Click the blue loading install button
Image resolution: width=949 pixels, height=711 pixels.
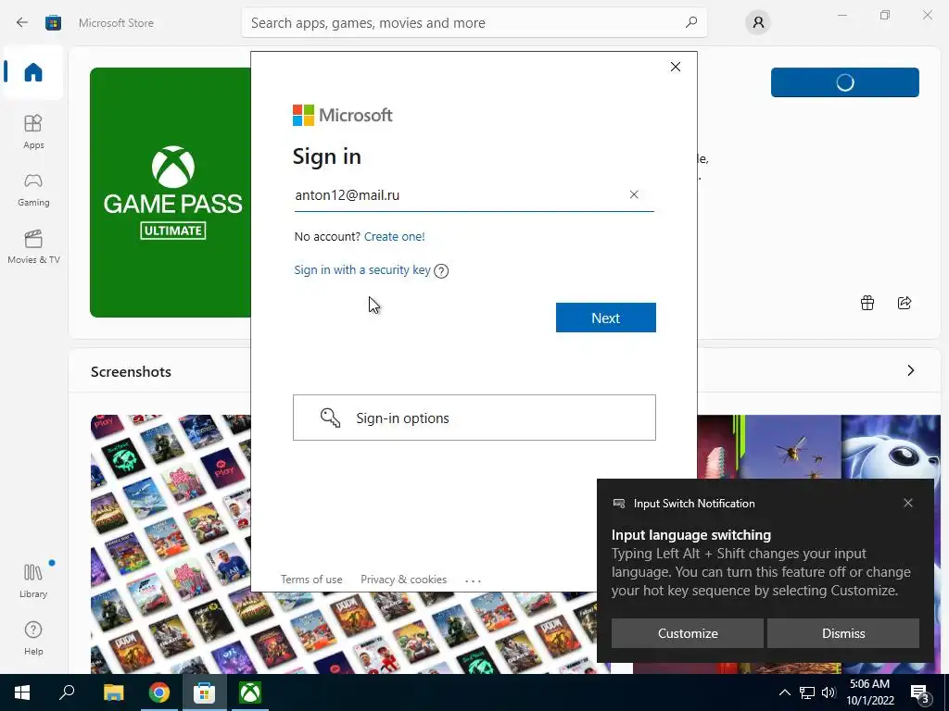coord(844,82)
